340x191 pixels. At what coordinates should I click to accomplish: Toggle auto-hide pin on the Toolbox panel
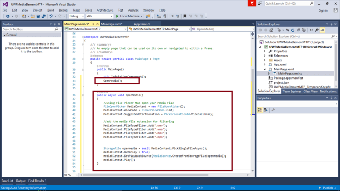[55, 24]
